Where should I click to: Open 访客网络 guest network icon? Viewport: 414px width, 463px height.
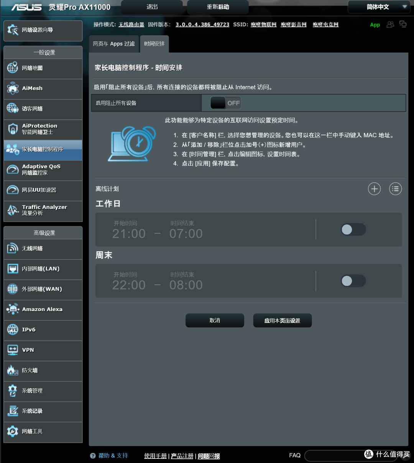13,109
